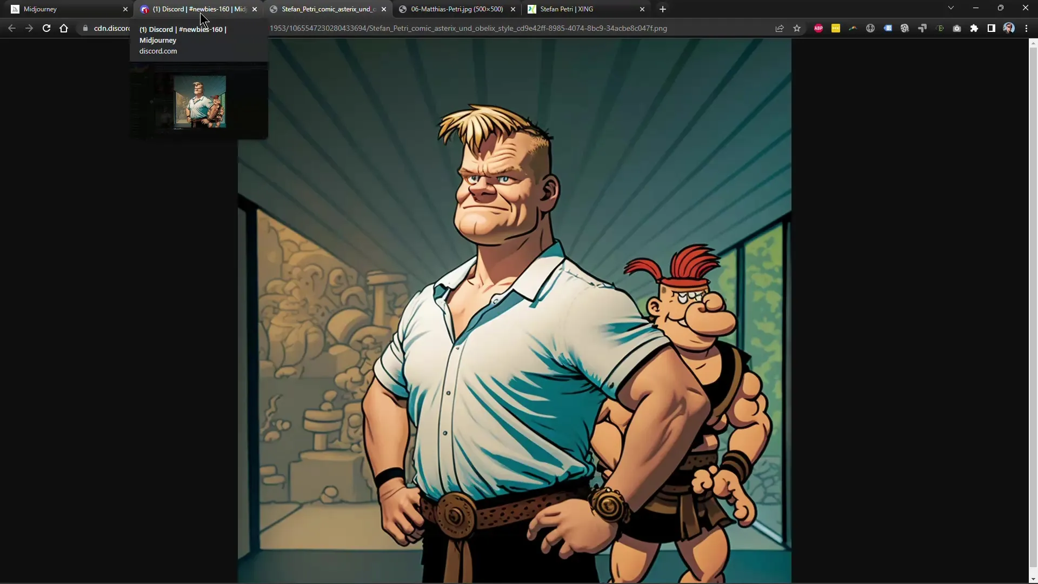Open the yellow dots extension icon
Image resolution: width=1038 pixels, height=584 pixels.
pyautogui.click(x=836, y=28)
